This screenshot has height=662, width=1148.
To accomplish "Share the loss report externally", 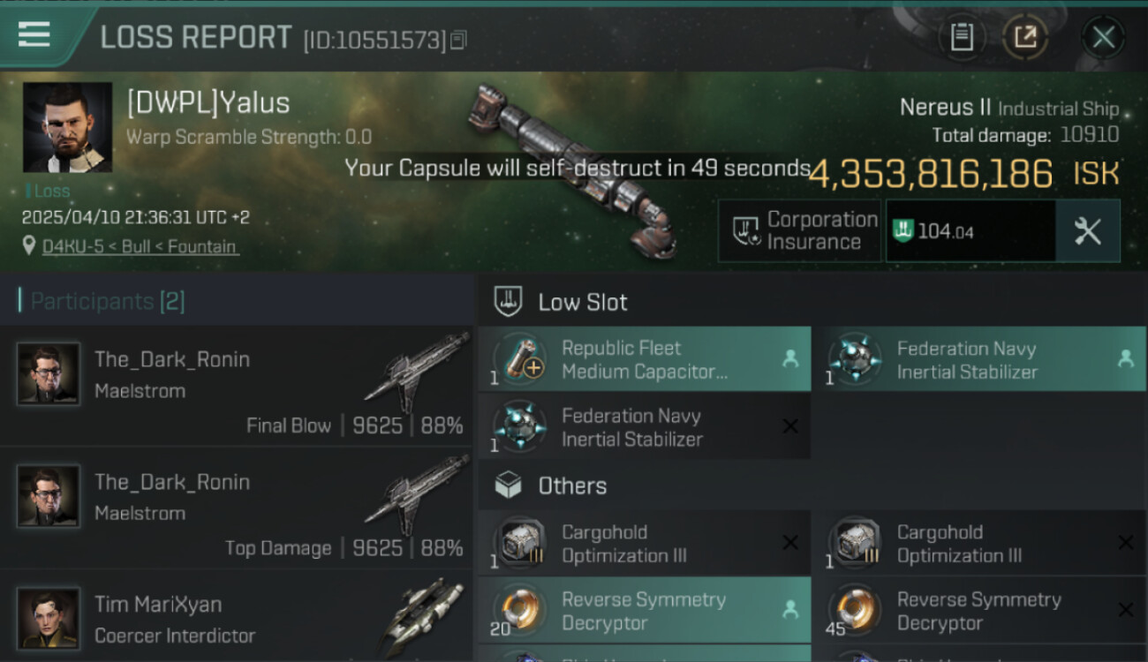I will [x=1024, y=37].
